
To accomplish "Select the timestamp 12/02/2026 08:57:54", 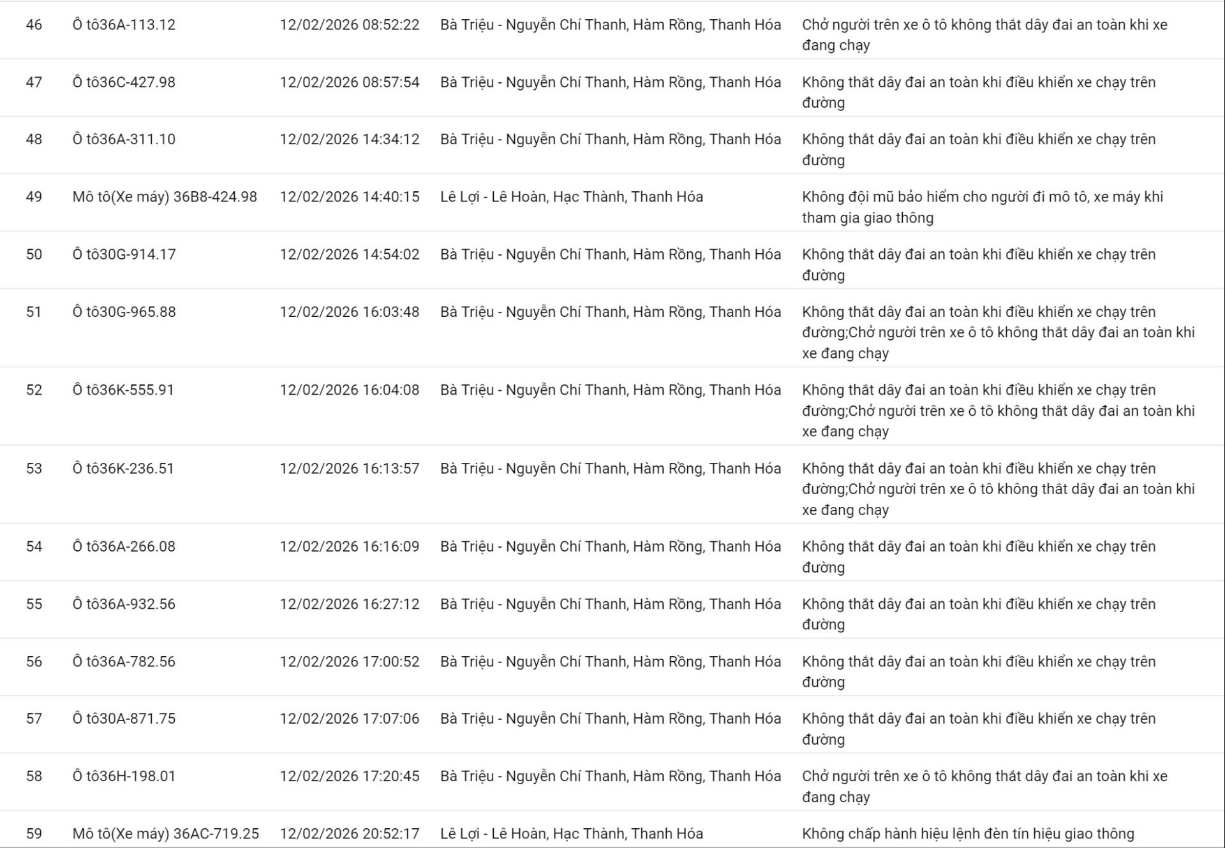I will click(x=349, y=82).
